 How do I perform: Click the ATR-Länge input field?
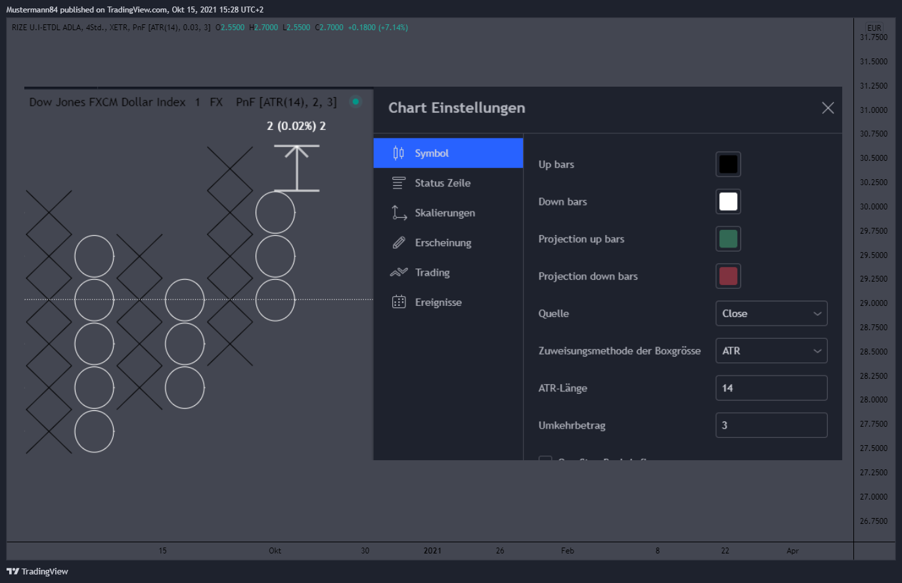(x=771, y=388)
